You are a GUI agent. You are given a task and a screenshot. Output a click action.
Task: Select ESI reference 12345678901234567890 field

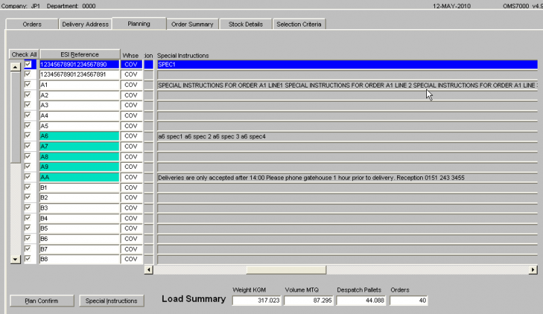click(79, 64)
